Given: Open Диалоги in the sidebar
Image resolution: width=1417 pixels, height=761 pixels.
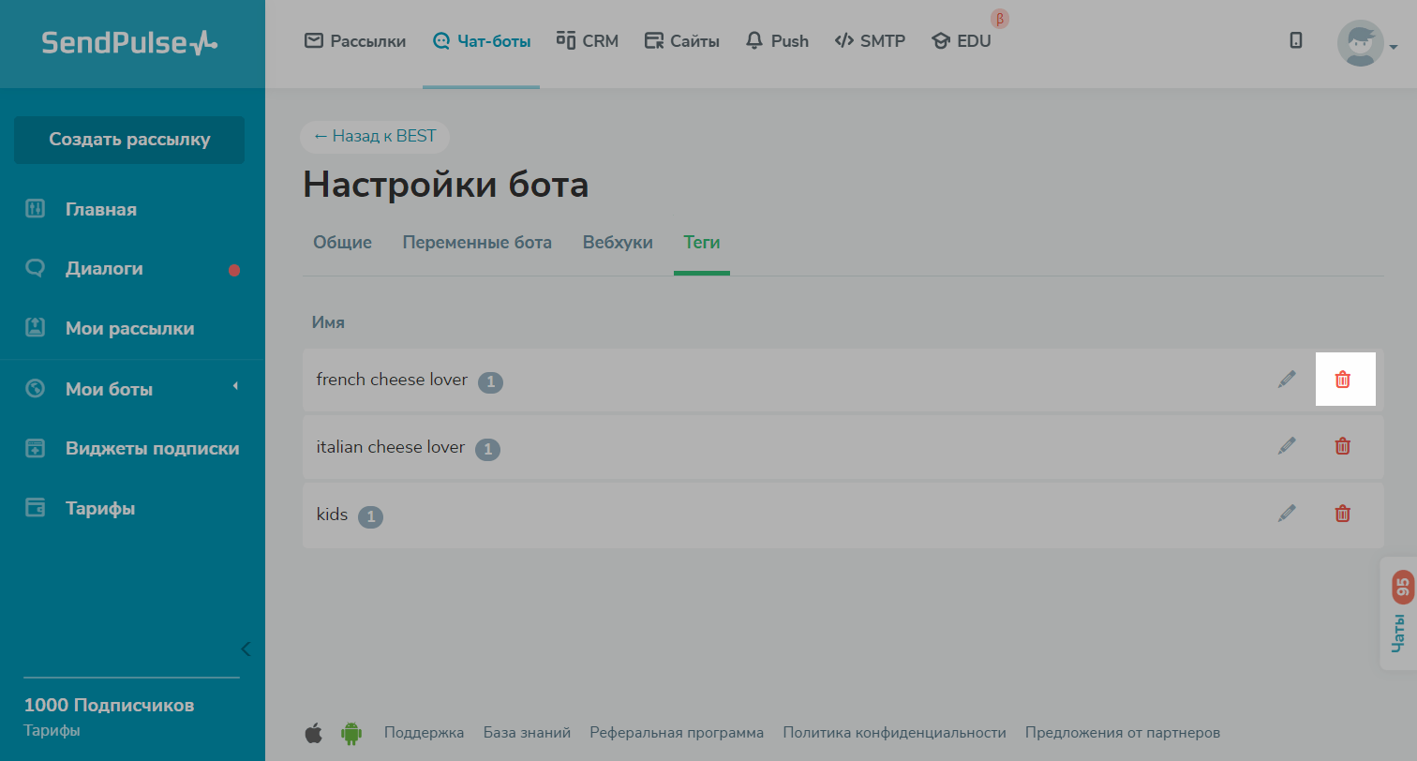Looking at the screenshot, I should [104, 269].
